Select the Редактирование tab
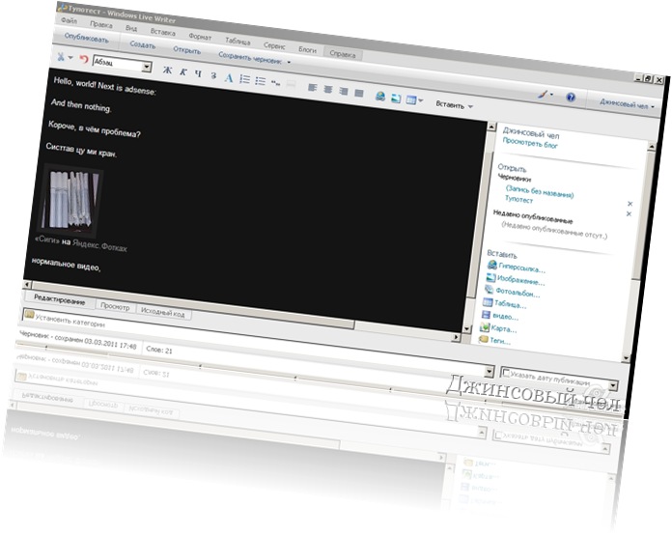Image resolution: width=672 pixels, height=535 pixels. pyautogui.click(x=59, y=299)
